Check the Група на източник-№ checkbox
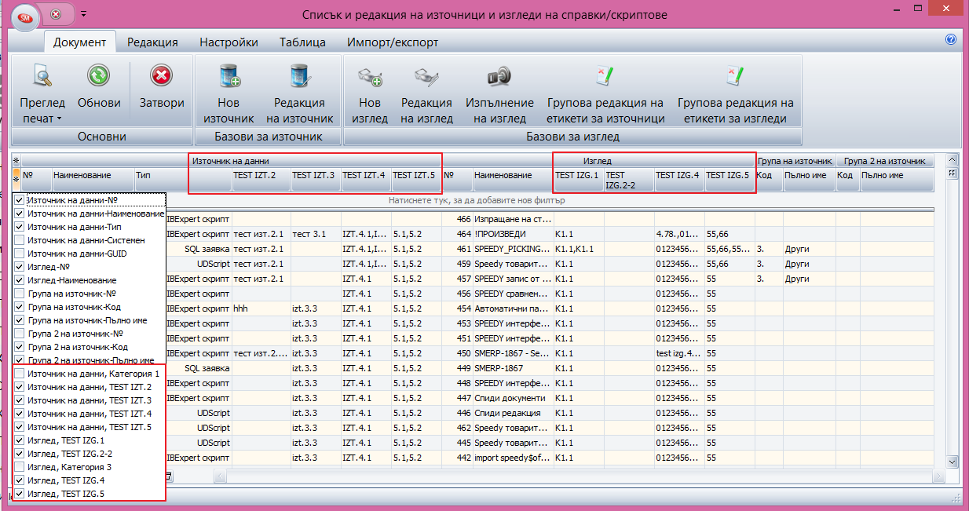 pos(19,294)
